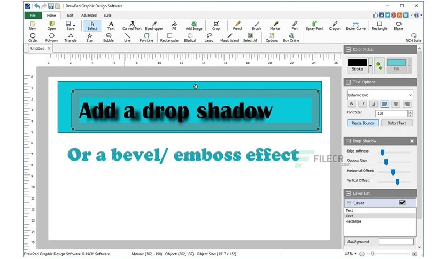
Task: Select the Spray Paint tool
Action: coord(314,26)
